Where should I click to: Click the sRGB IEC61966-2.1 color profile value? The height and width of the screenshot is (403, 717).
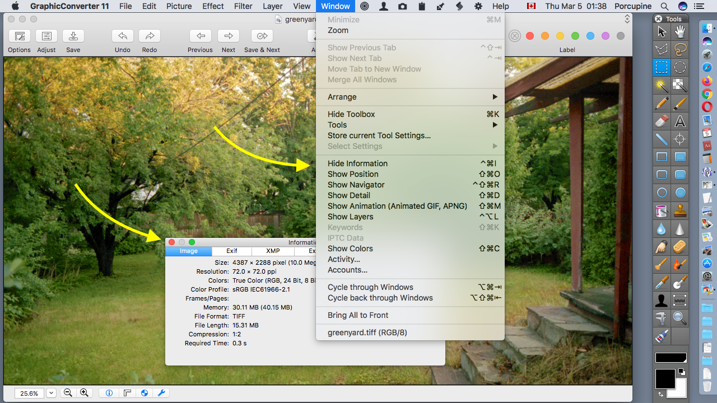point(261,289)
